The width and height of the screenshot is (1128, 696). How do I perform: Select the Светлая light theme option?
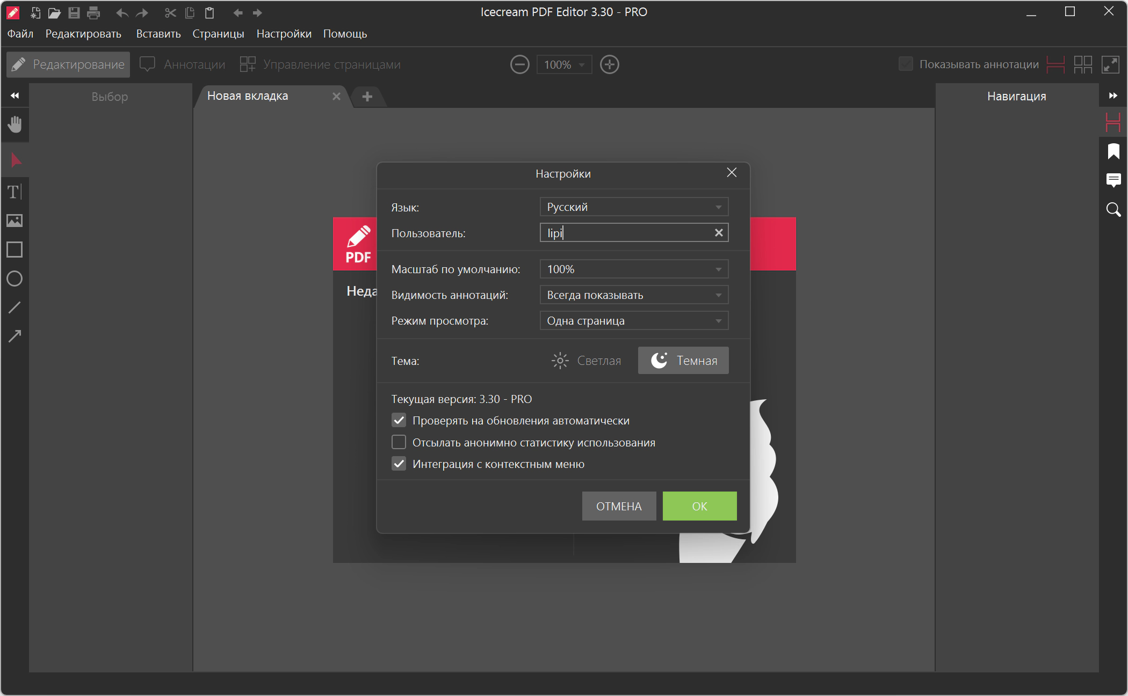click(x=587, y=361)
